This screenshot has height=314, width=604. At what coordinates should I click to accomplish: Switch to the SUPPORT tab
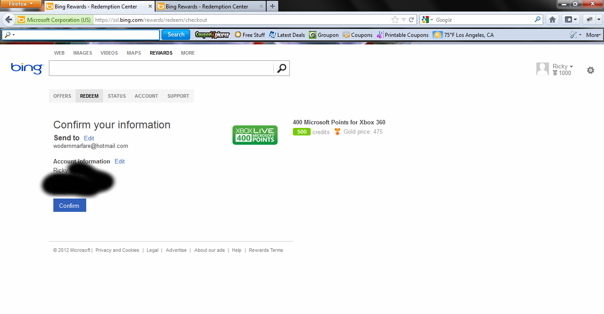pos(178,96)
